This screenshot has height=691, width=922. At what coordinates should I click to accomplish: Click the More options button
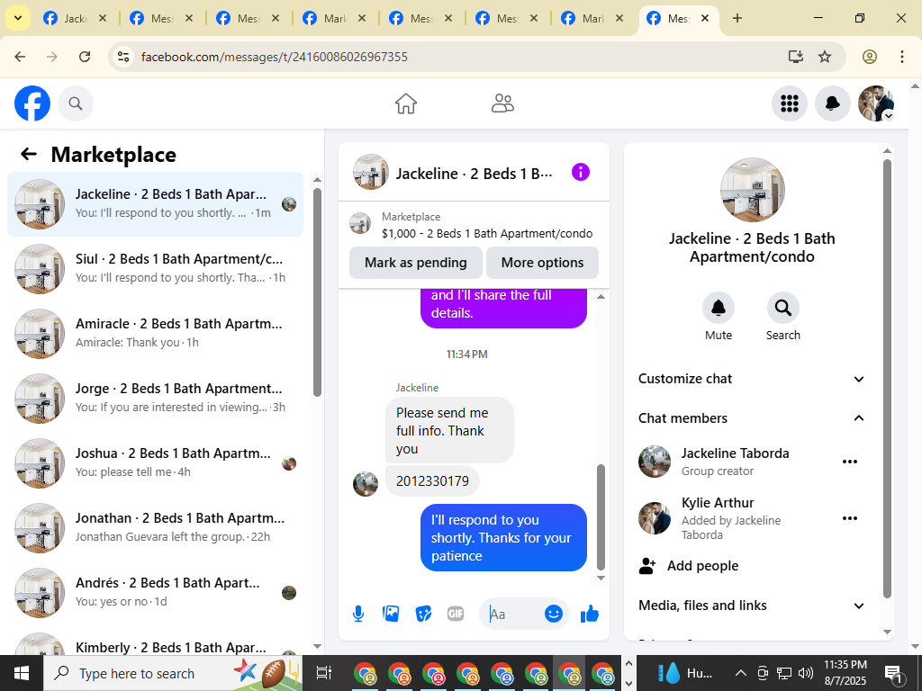tap(542, 263)
